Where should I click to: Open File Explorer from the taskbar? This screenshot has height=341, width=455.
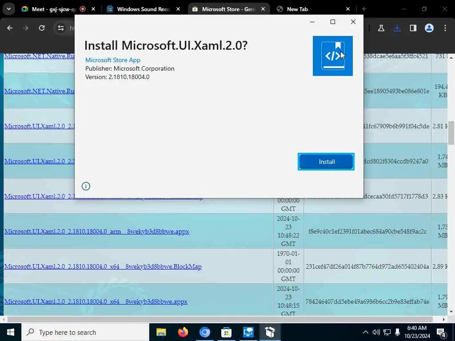coord(161,332)
